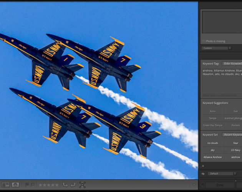Add suggested keyword Sue
This screenshot has width=242, height=192.
coord(235,111)
